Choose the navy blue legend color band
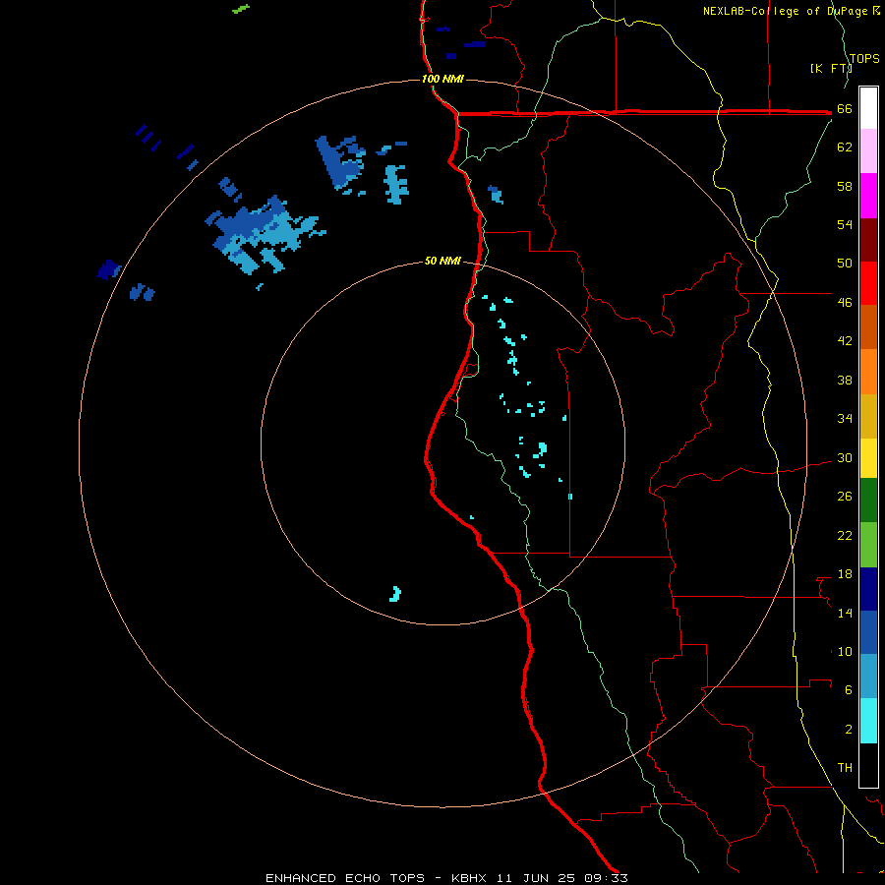 pos(868,589)
